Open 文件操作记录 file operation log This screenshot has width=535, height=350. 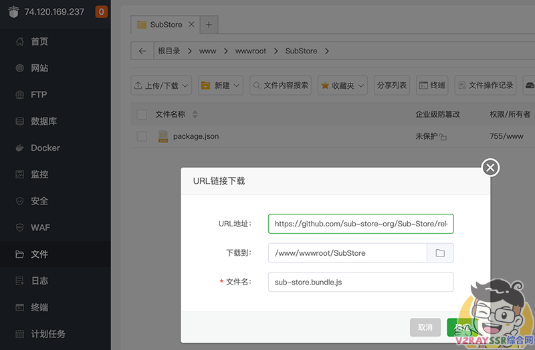point(485,85)
